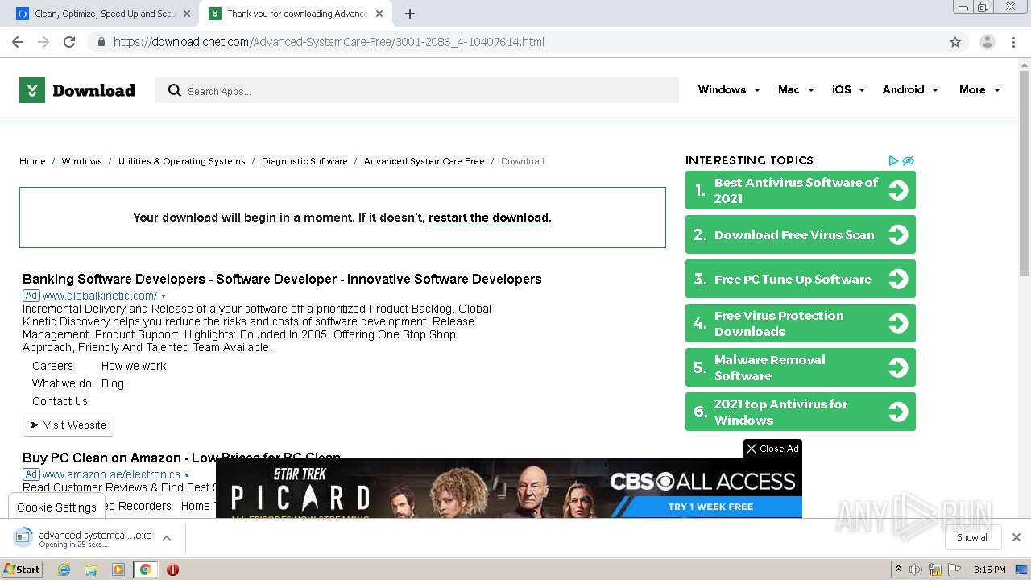The width and height of the screenshot is (1031, 580).
Task: Click arrow beside Malware Removal Software
Action: point(898,367)
